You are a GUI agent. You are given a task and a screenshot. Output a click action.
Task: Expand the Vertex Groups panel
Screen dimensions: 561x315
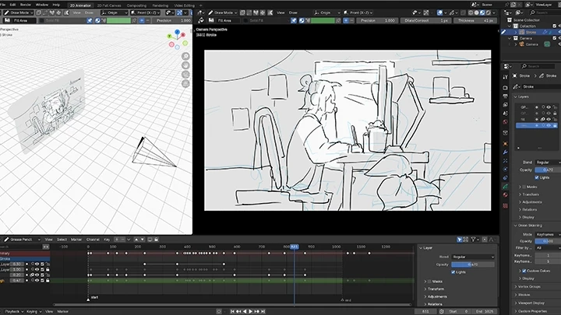point(530,286)
